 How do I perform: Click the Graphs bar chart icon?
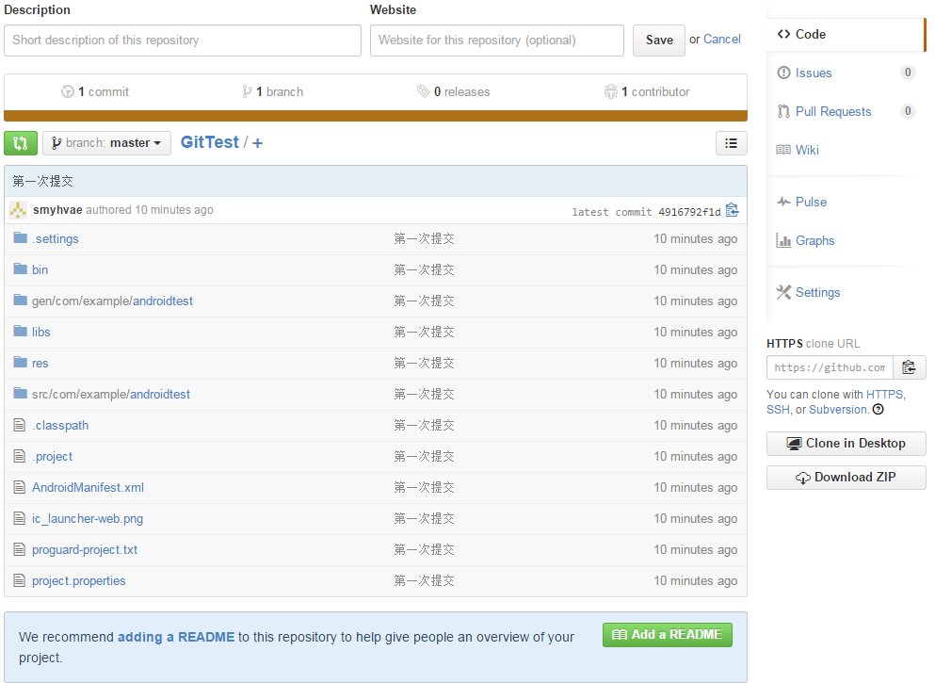click(783, 240)
